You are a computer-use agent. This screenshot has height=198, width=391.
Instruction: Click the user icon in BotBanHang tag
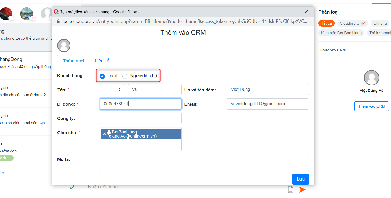tap(109, 132)
